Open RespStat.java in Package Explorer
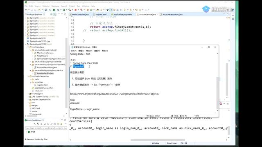This screenshot has height=147, width=262. tap(43, 56)
